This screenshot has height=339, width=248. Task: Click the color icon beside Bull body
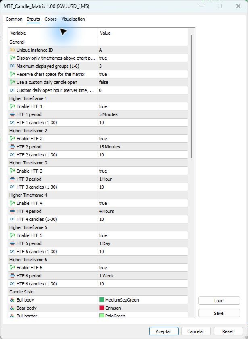pos(13,300)
